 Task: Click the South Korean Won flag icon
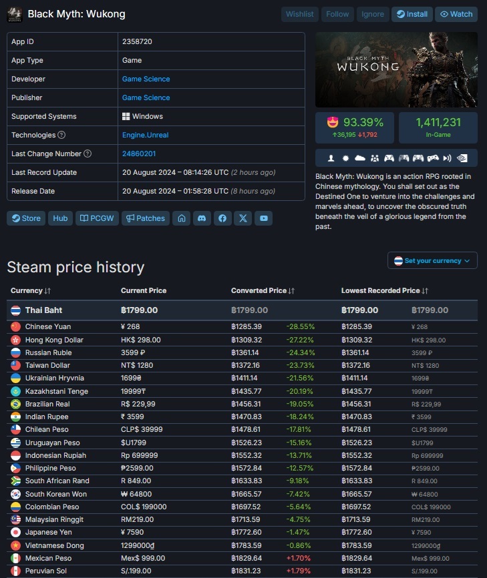(15, 494)
